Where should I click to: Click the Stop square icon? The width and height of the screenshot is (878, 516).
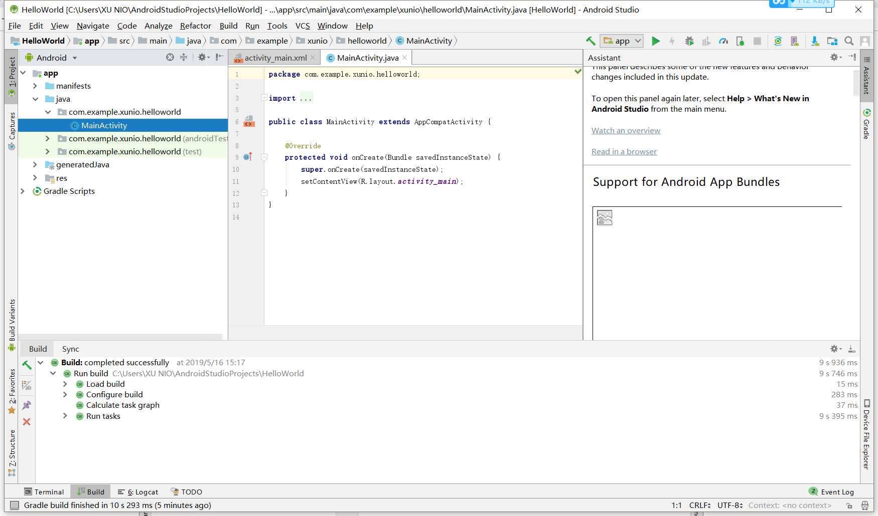[757, 41]
